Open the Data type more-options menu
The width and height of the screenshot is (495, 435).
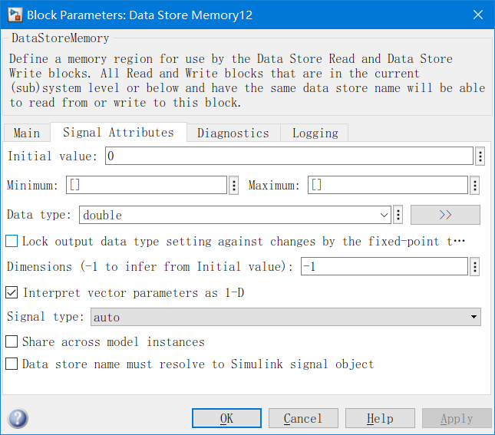point(398,215)
